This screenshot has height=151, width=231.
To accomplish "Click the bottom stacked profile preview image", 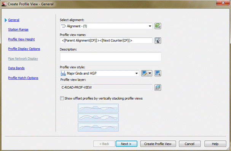I will pos(98,127).
